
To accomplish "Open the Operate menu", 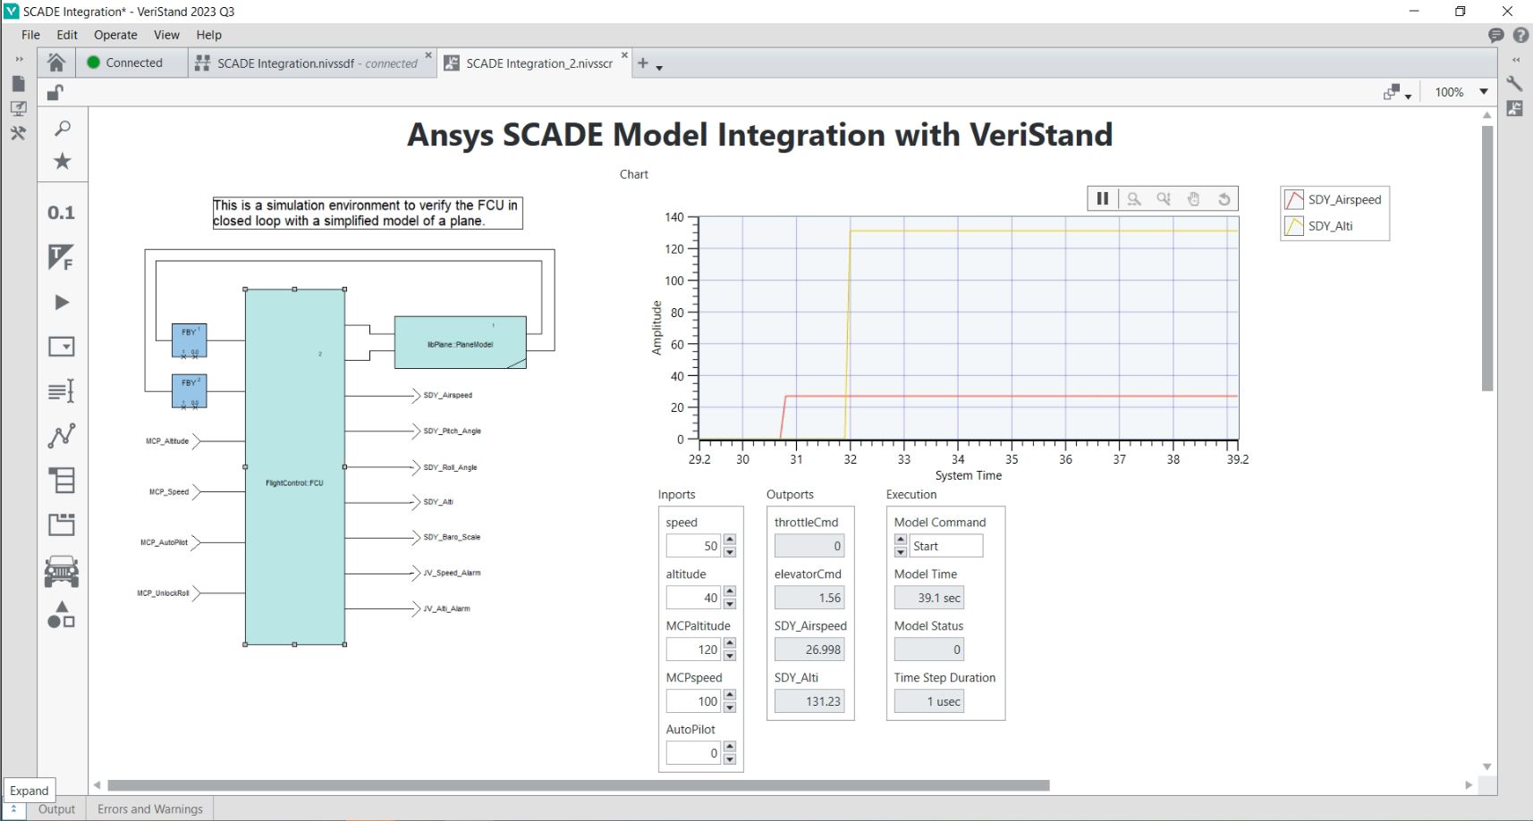I will coord(115,35).
